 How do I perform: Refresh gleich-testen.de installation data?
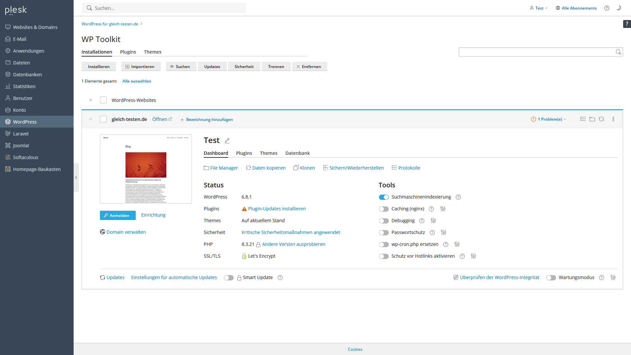coord(602,119)
